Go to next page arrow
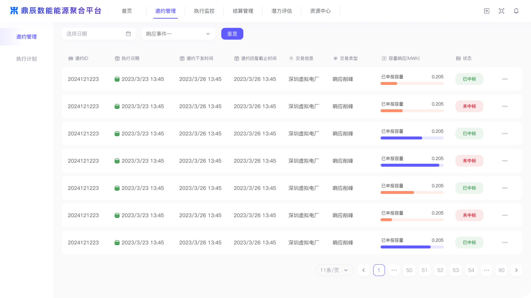Image resolution: width=531 pixels, height=298 pixels. [x=516, y=270]
